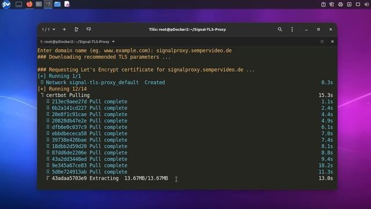The height and width of the screenshot is (209, 371).
Task: Click the Tilix window title text
Action: pyautogui.click(x=187, y=30)
